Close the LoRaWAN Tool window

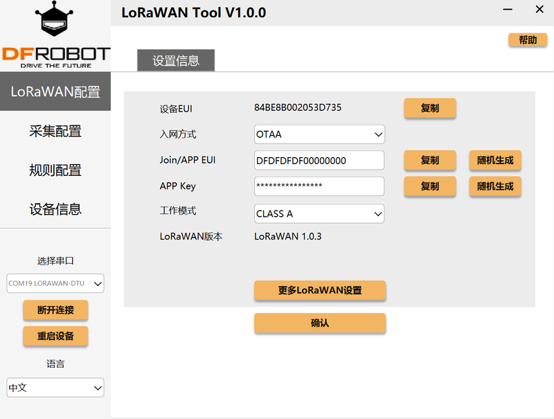[539, 10]
